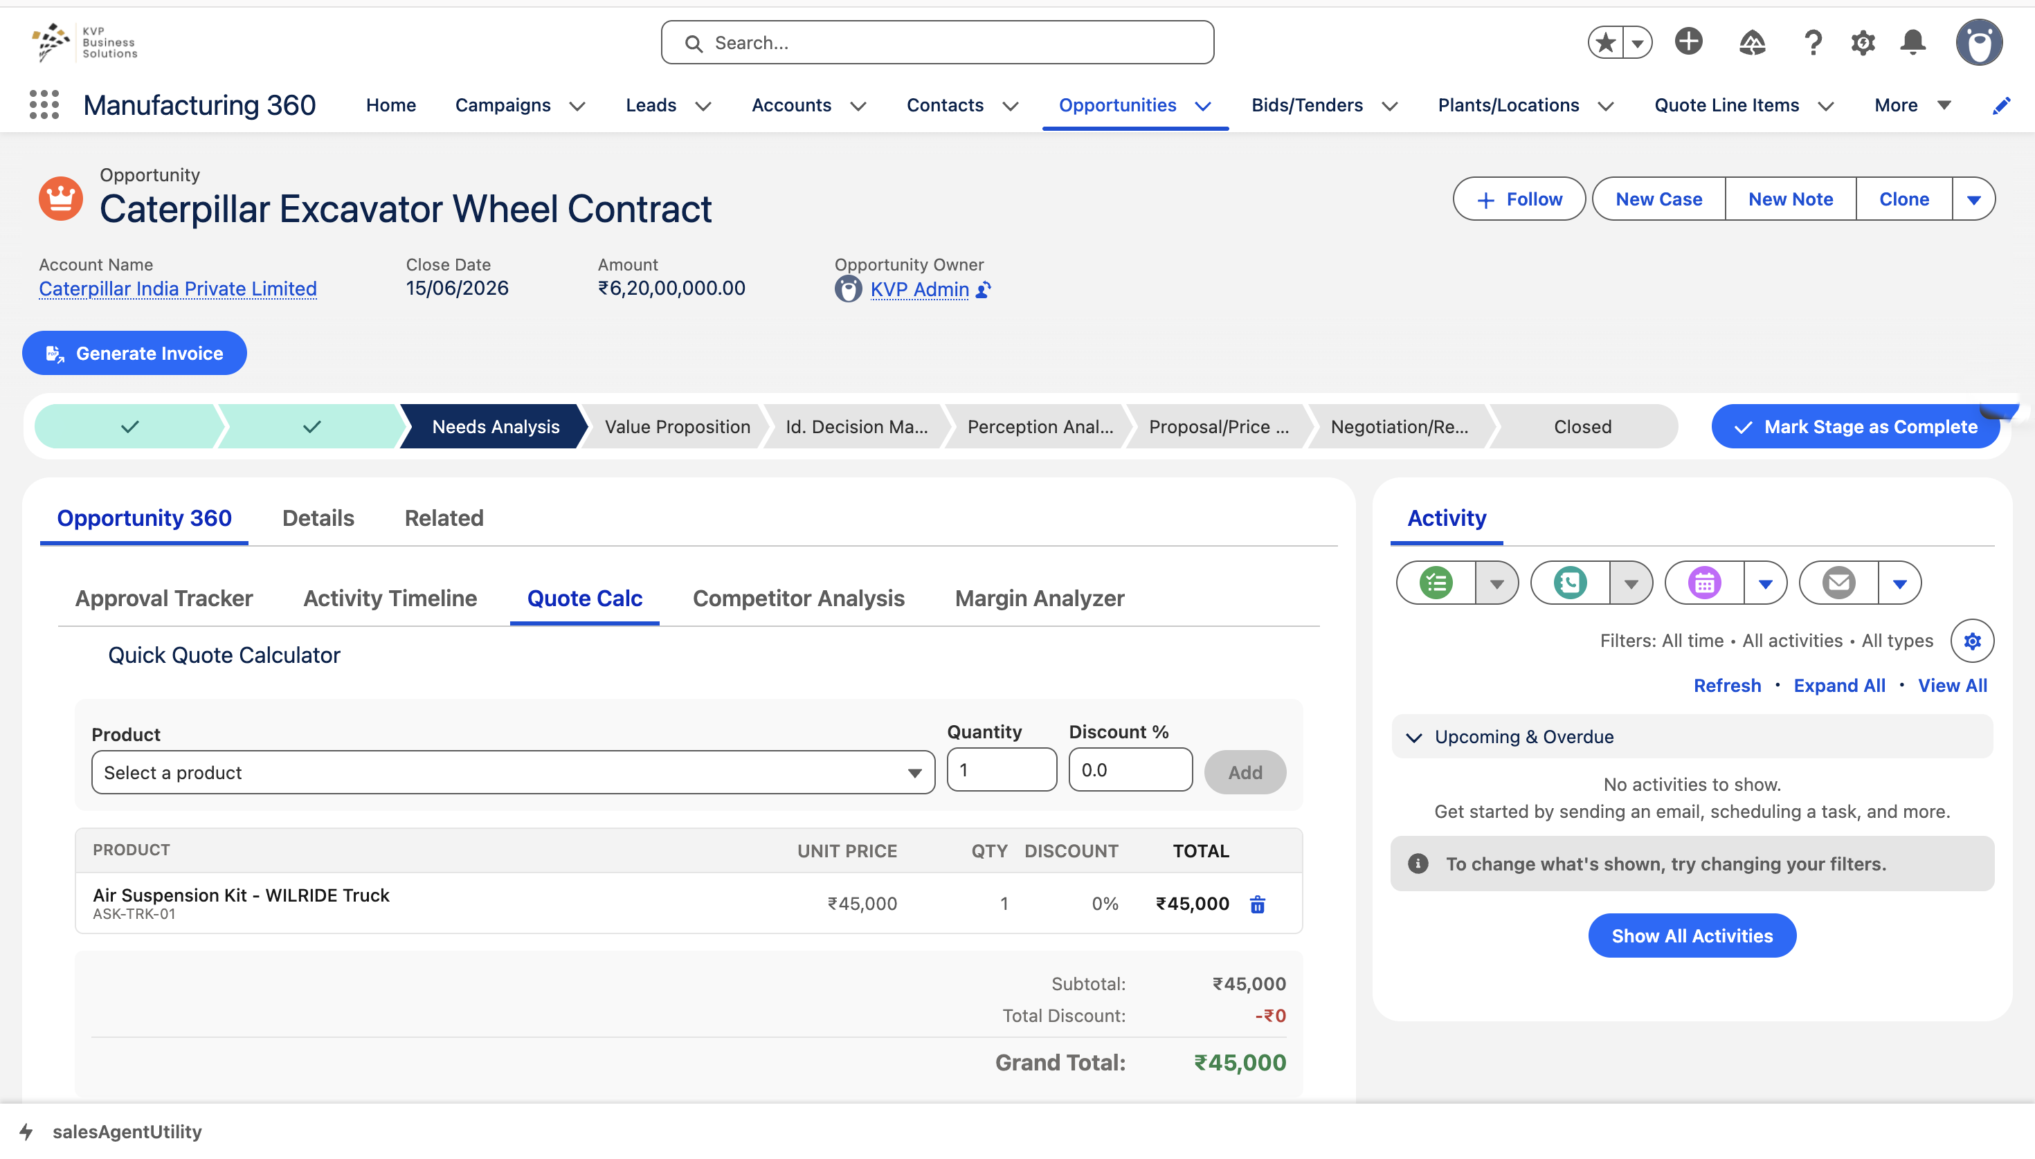2035x1159 pixels.
Task: Click the New Event calendar icon
Action: [1704, 583]
